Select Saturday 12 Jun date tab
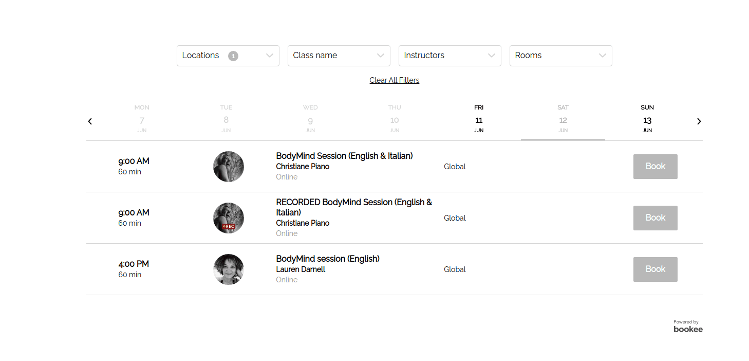This screenshot has width=749, height=361. pyautogui.click(x=563, y=119)
